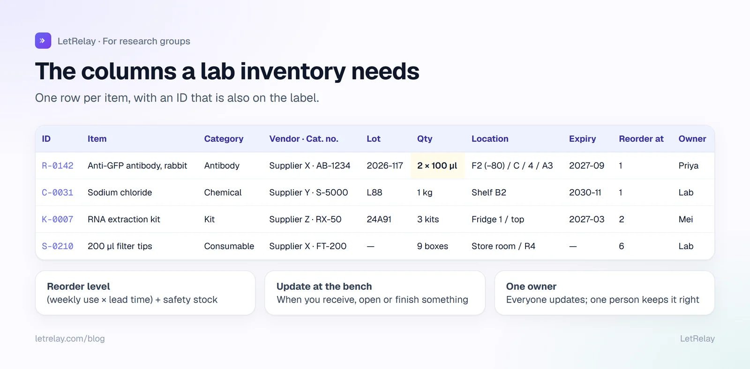Click the Shelf B2 location cell
The image size is (750, 369).
pyautogui.click(x=489, y=192)
